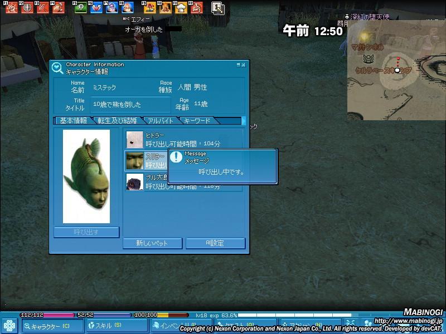Click the 呼び出す summon button
The width and height of the screenshot is (446, 334).
pyautogui.click(x=86, y=232)
